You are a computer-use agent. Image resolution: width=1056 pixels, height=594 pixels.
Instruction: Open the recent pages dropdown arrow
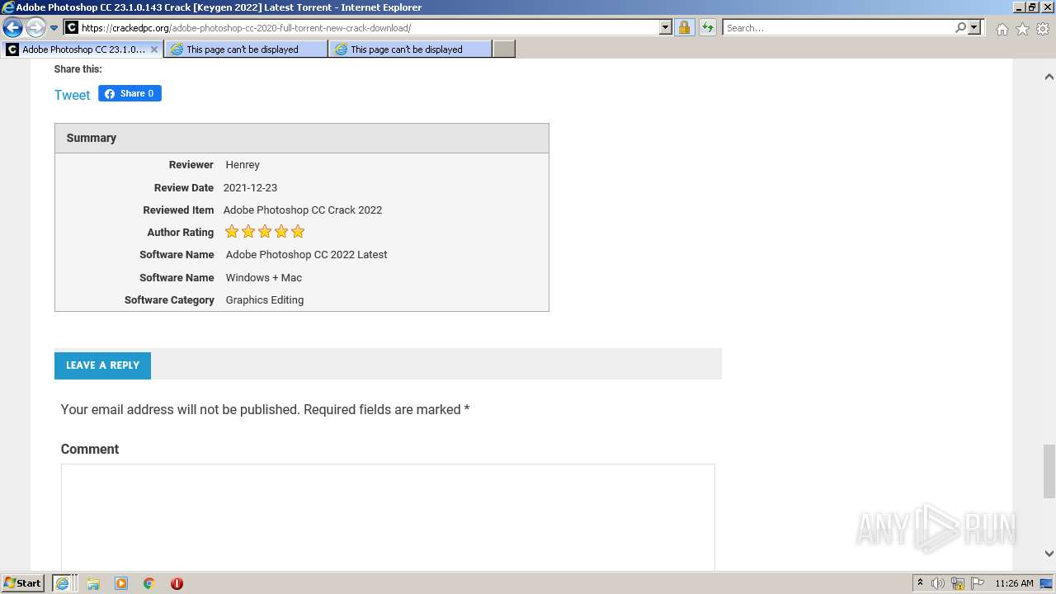point(54,28)
